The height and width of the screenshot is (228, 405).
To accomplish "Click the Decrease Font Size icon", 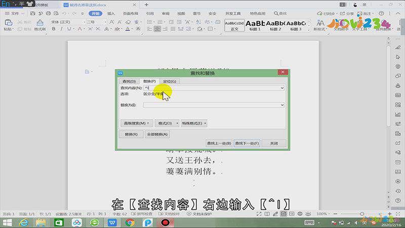I will coord(119,22).
